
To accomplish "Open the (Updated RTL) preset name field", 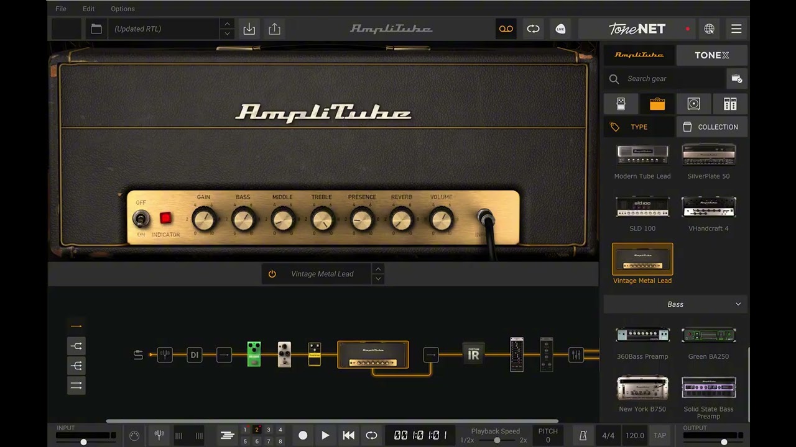I will tap(164, 29).
